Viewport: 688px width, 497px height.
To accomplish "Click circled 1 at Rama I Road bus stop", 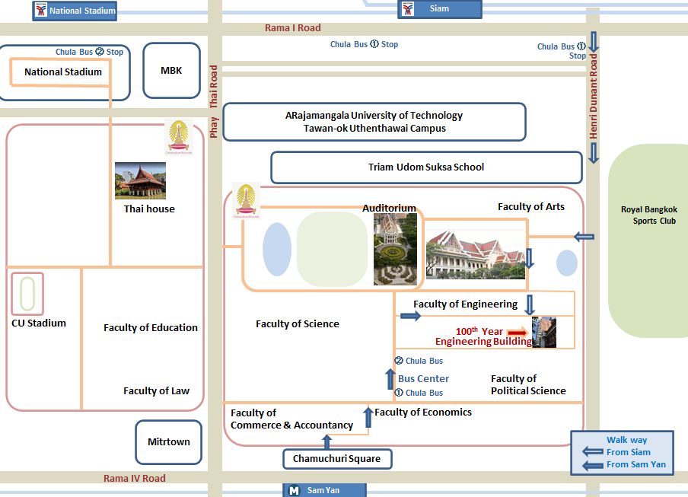I will (x=374, y=44).
